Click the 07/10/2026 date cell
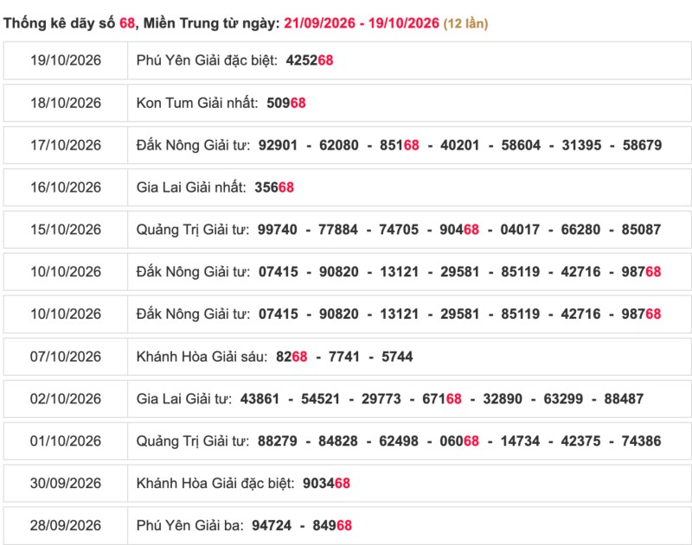The image size is (692, 545). 66,357
